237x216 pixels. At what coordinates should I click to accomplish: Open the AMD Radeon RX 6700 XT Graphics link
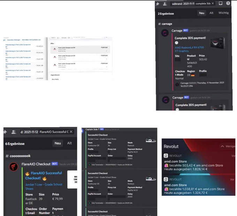point(189,49)
